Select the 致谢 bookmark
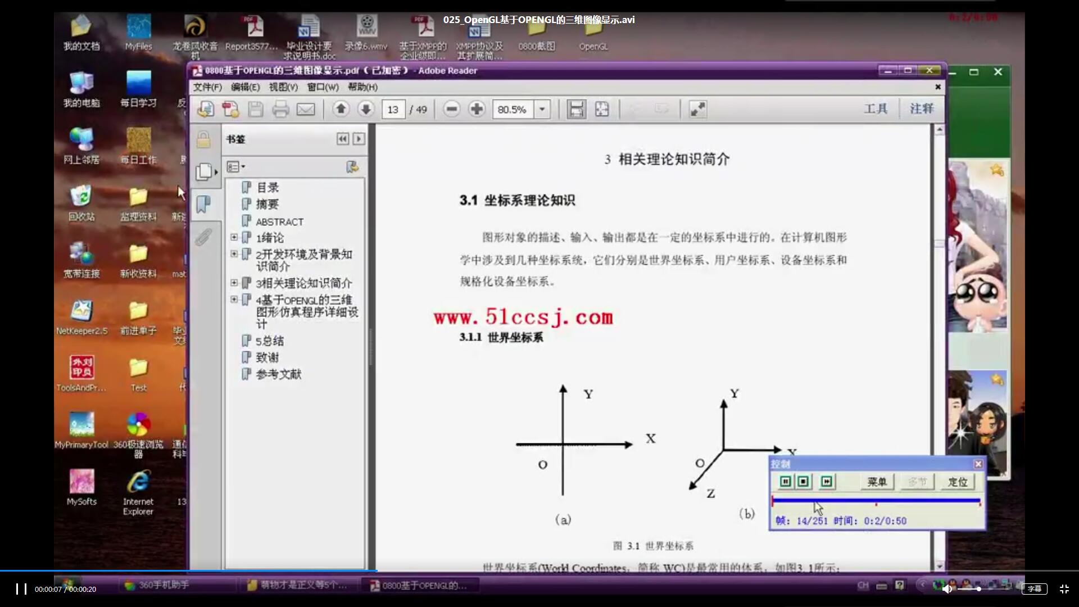 [x=268, y=357]
